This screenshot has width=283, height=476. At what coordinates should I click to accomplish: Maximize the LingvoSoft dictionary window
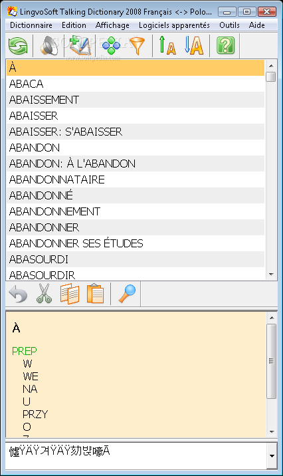click(x=246, y=12)
